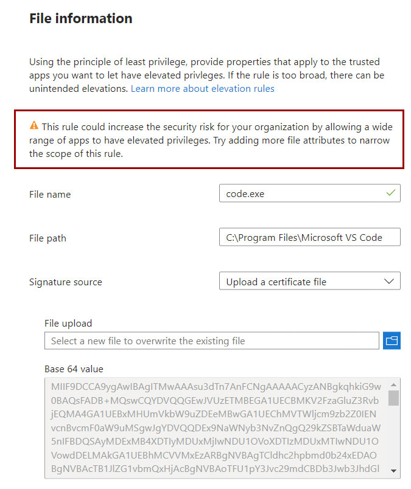Focus the File name field containing code.exe
This screenshot has height=489, width=411.
310,193
